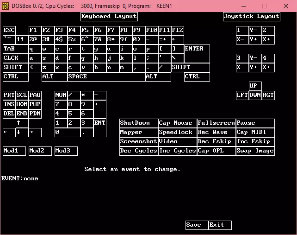Choose the Mod2 modifier button
The width and height of the screenshot is (297, 235).
tap(40, 151)
